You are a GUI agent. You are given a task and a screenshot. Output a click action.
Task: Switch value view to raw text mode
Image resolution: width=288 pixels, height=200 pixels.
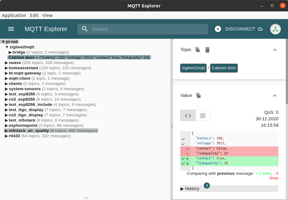click(203, 115)
